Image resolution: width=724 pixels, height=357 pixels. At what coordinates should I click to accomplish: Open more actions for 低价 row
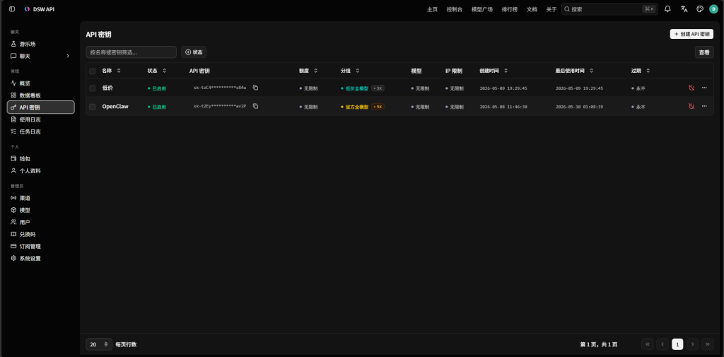click(704, 87)
